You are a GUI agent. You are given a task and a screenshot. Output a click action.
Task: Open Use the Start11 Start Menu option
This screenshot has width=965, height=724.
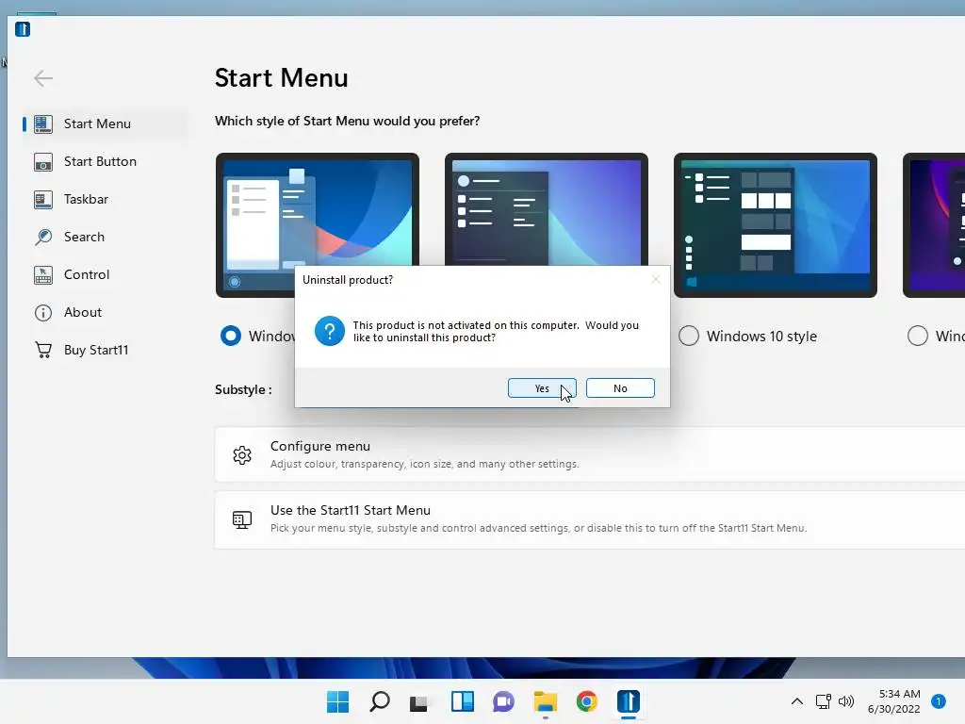(x=590, y=519)
